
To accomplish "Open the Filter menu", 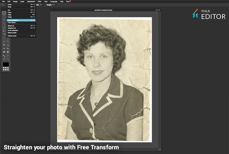I will pos(40,1).
